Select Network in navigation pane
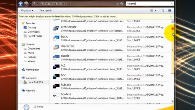 (x=30, y=91)
